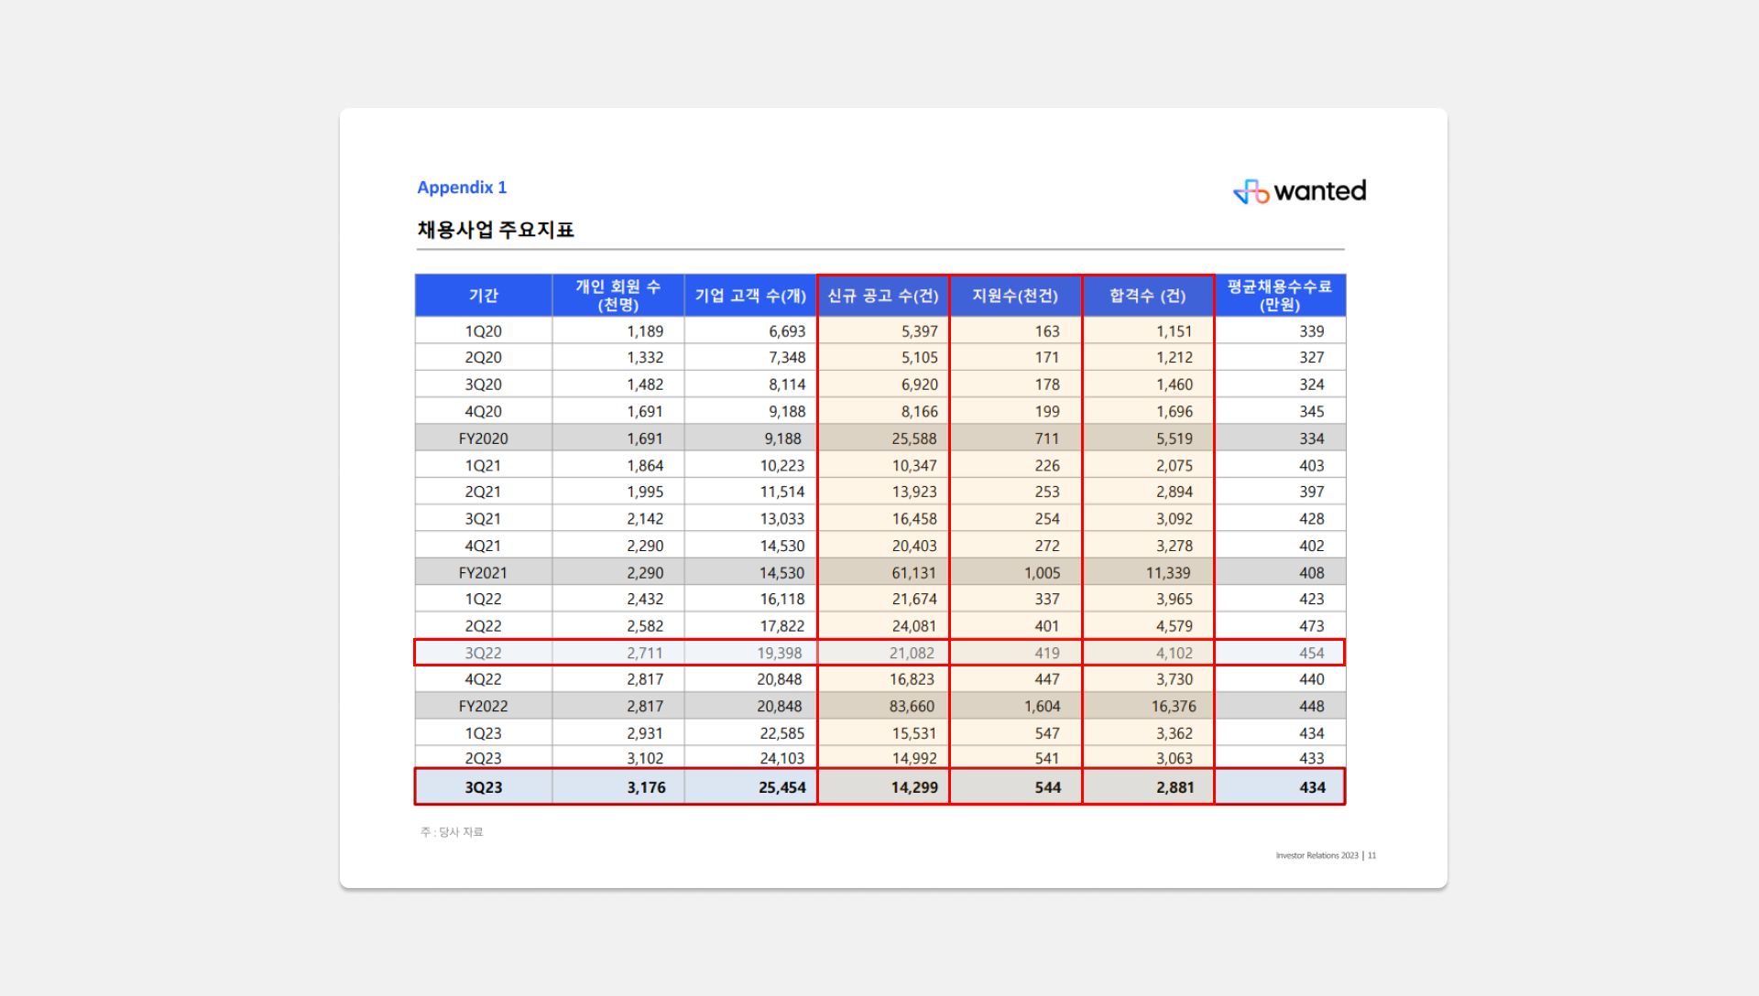Click the bold value '14,299' in 3Q23 row
Viewport: 1759px width, 996px height.
click(914, 788)
